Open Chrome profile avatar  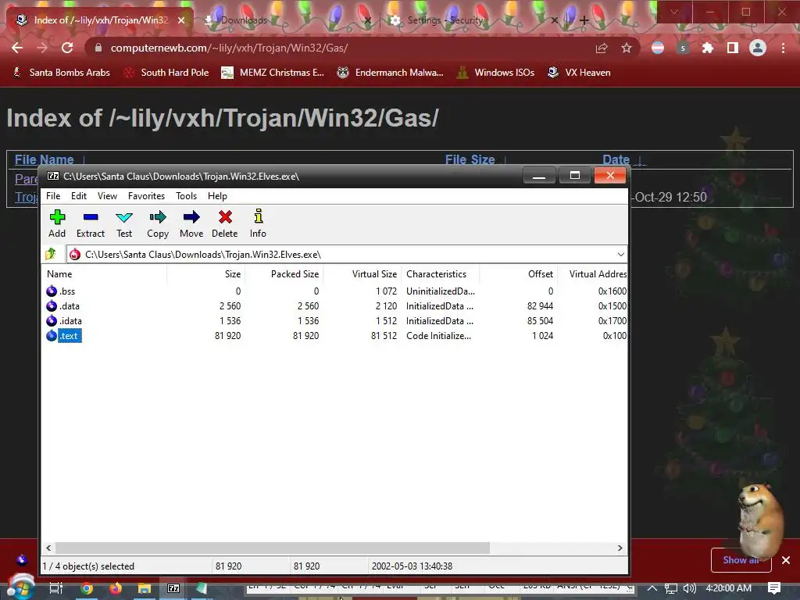[x=758, y=48]
